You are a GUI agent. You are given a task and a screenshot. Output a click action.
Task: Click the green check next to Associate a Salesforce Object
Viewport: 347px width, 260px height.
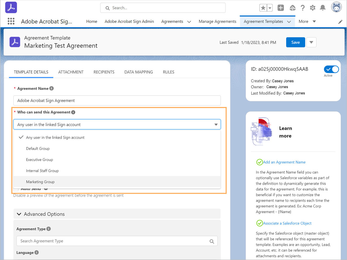point(260,223)
